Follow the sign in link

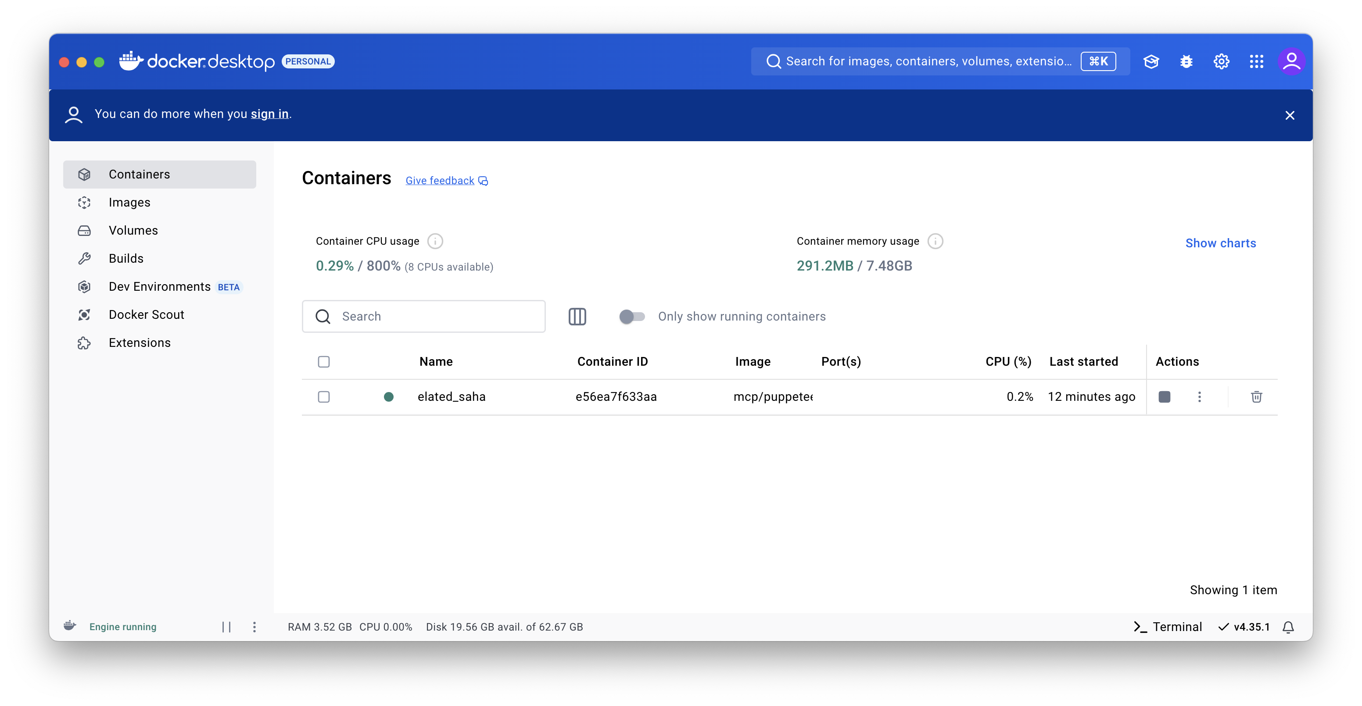coord(269,114)
